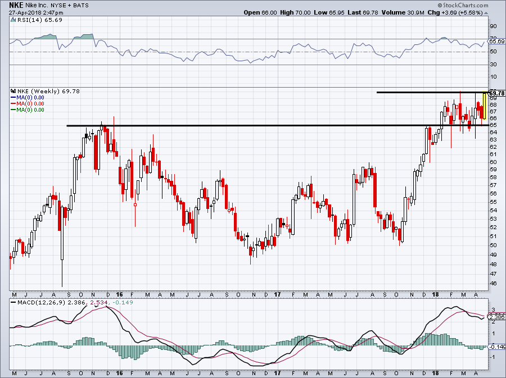The width and height of the screenshot is (506, 378).
Task: Click the 17 year marker under the MACD panel
Action: tap(277, 374)
